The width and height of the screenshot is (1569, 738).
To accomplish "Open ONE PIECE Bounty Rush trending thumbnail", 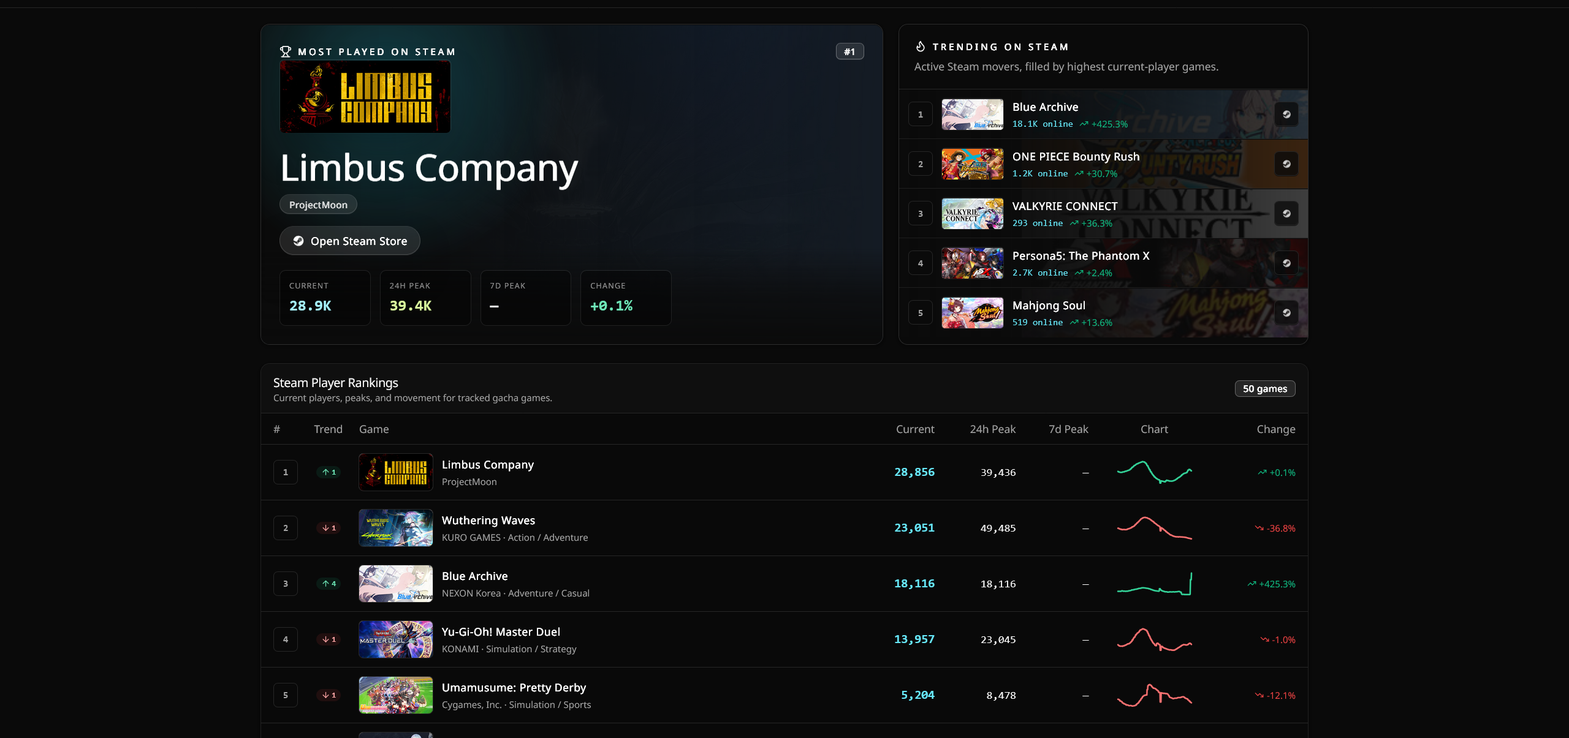I will coord(973,164).
